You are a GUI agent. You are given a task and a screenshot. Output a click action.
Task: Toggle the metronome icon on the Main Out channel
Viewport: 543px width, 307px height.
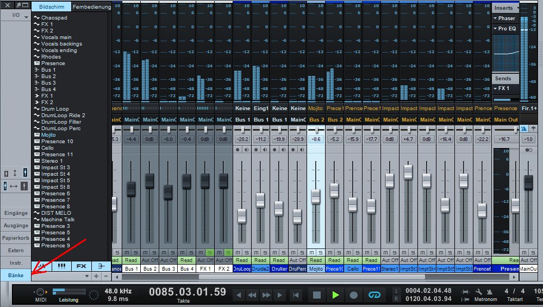coord(523,129)
